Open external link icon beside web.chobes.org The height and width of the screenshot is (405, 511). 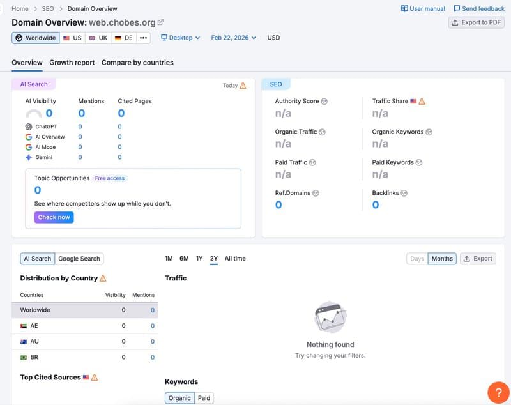coord(160,22)
